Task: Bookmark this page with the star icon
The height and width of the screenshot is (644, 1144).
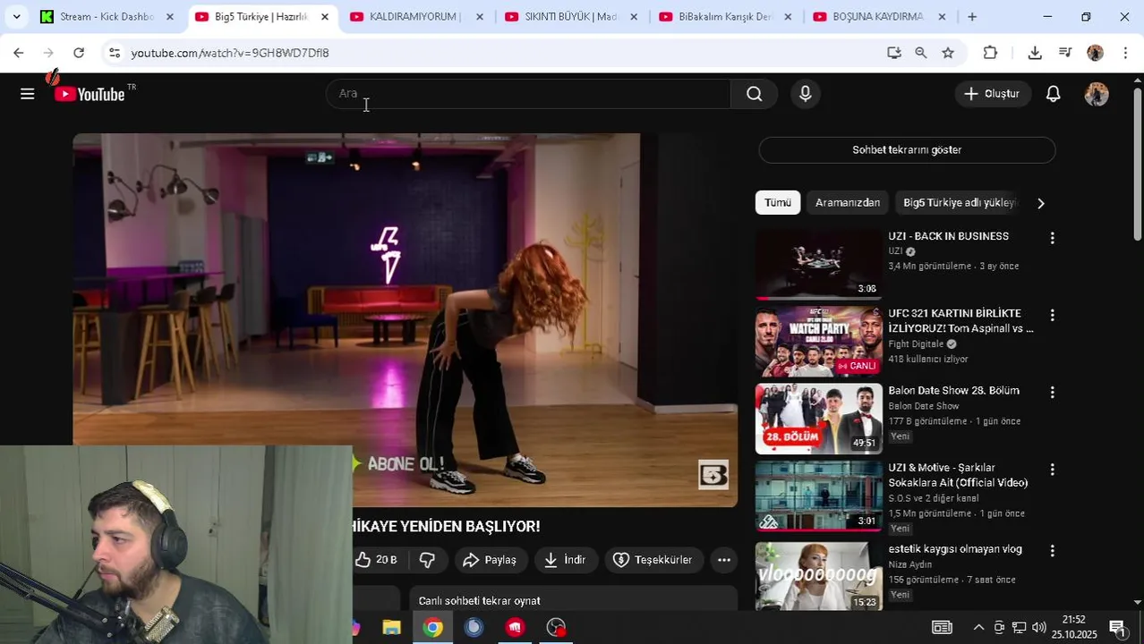Action: tap(948, 53)
